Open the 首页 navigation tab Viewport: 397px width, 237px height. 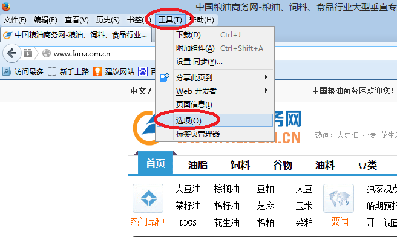coord(156,163)
